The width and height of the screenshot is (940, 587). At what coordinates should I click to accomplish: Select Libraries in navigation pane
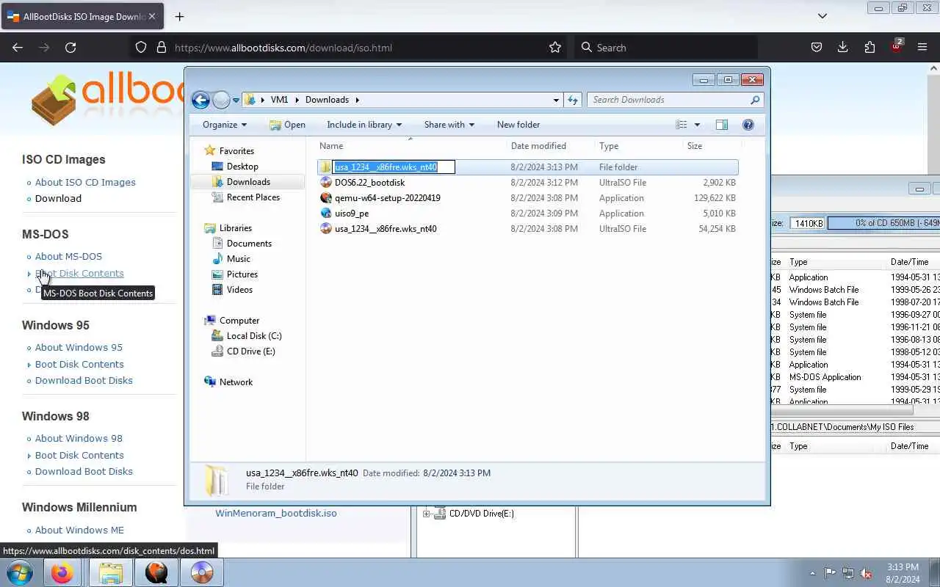(x=236, y=228)
